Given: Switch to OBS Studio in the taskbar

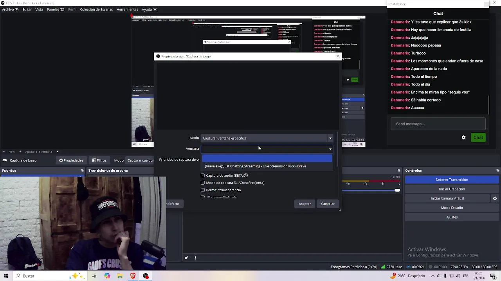Looking at the screenshot, I should click(146, 276).
